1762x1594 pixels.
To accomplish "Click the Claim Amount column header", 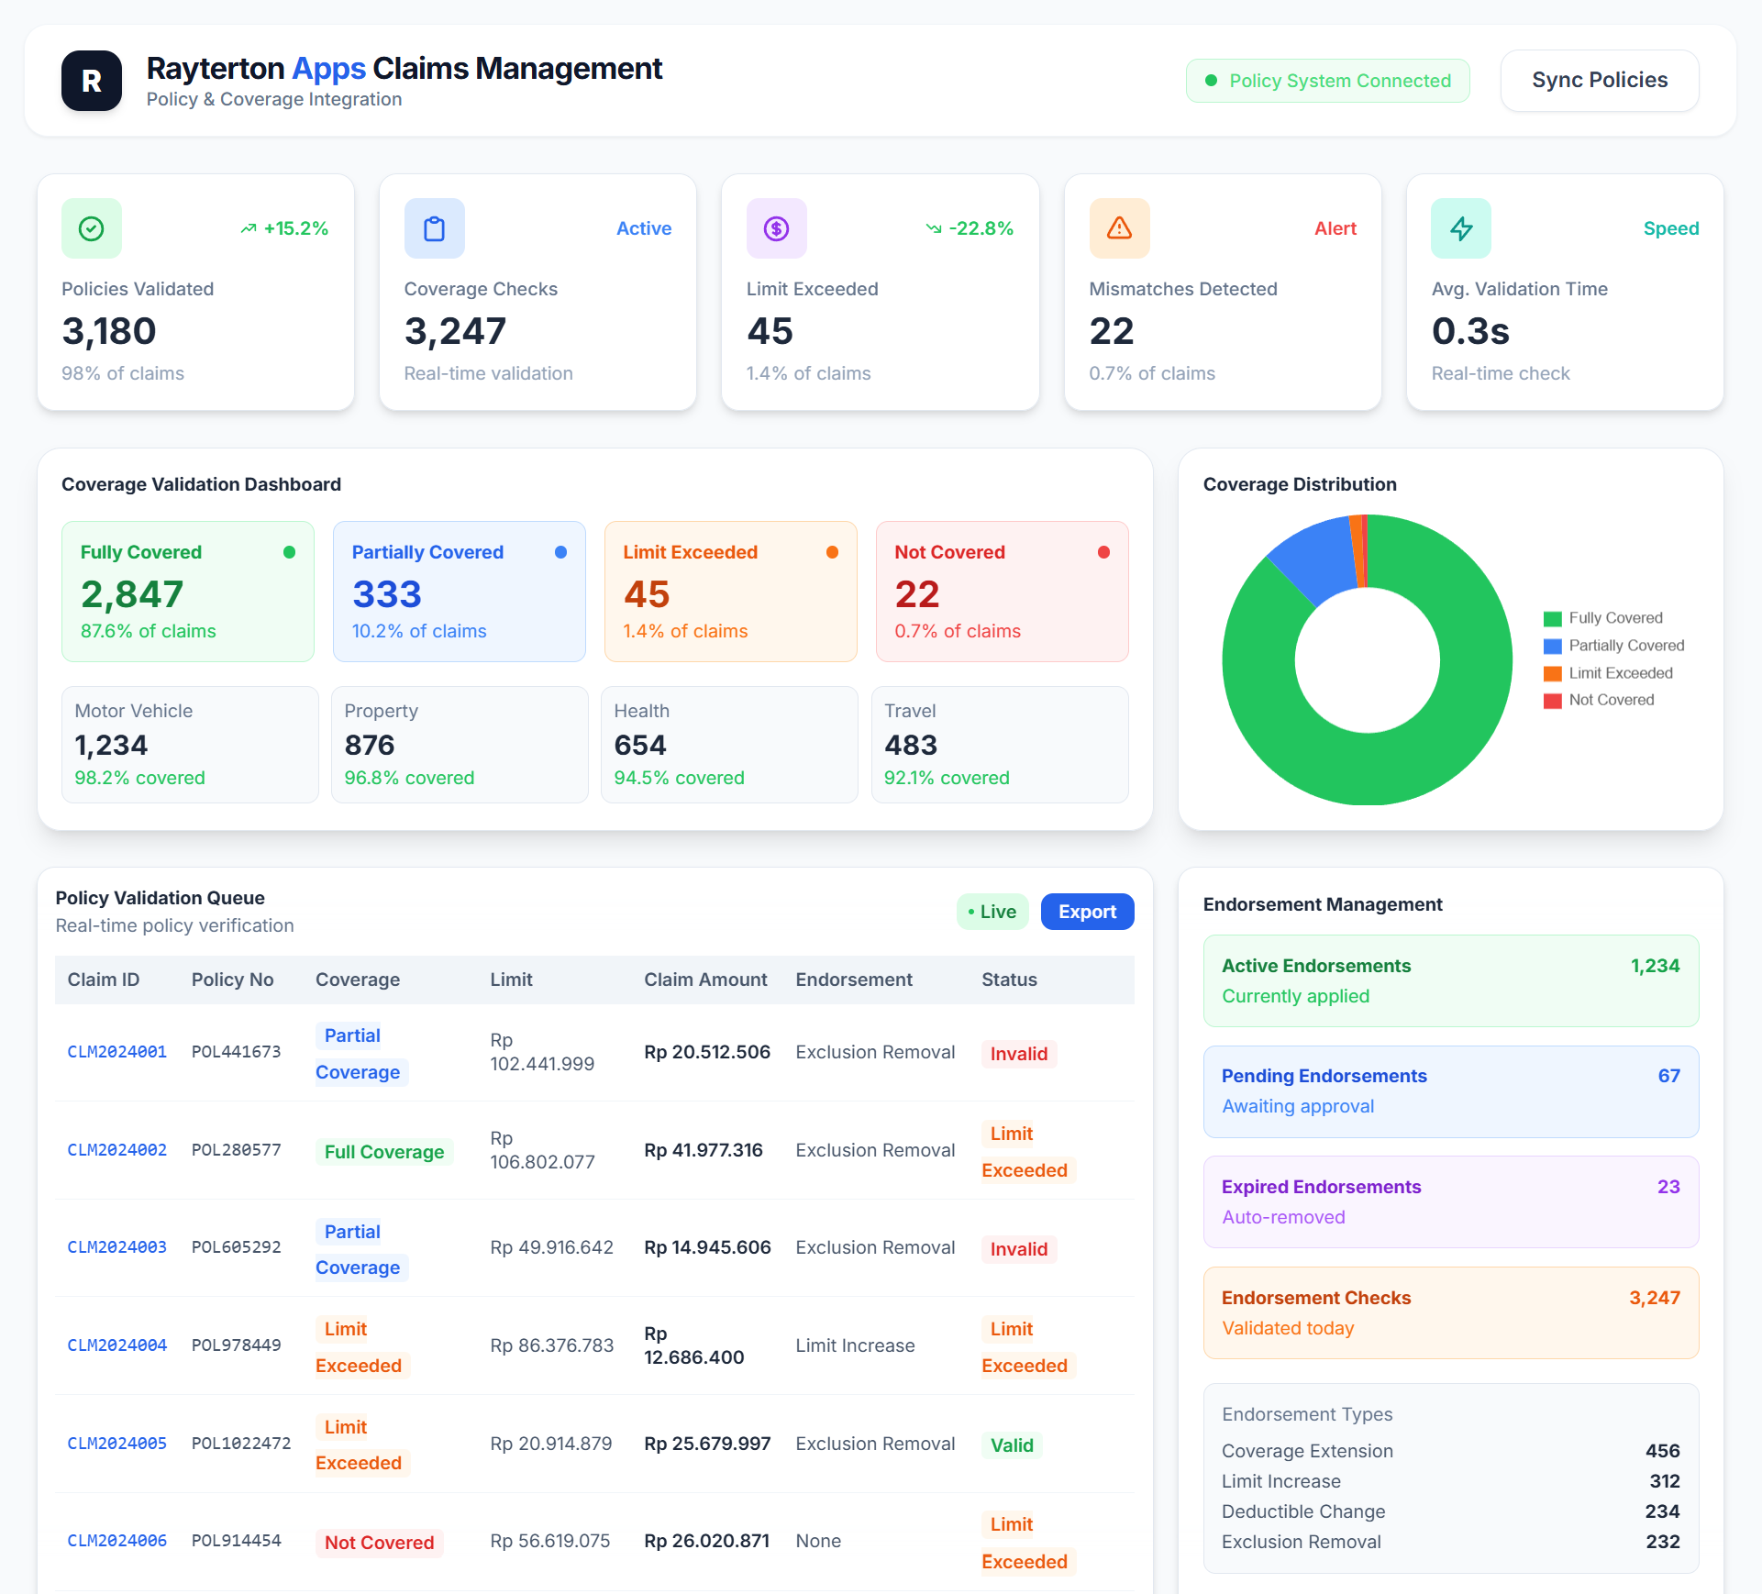I will coord(704,980).
